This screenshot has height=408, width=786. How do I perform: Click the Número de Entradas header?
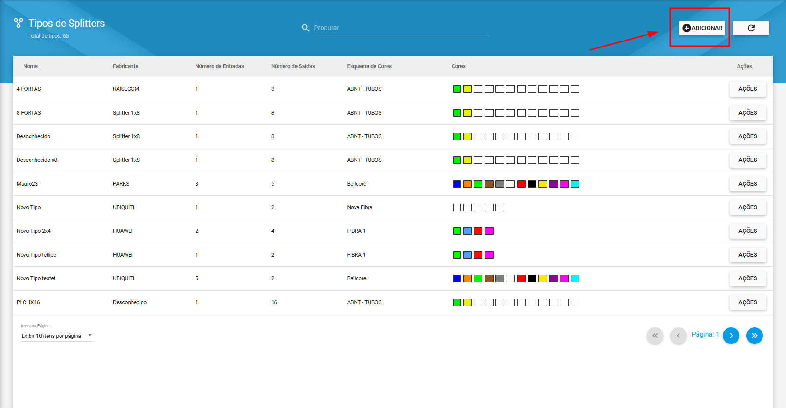(220, 66)
